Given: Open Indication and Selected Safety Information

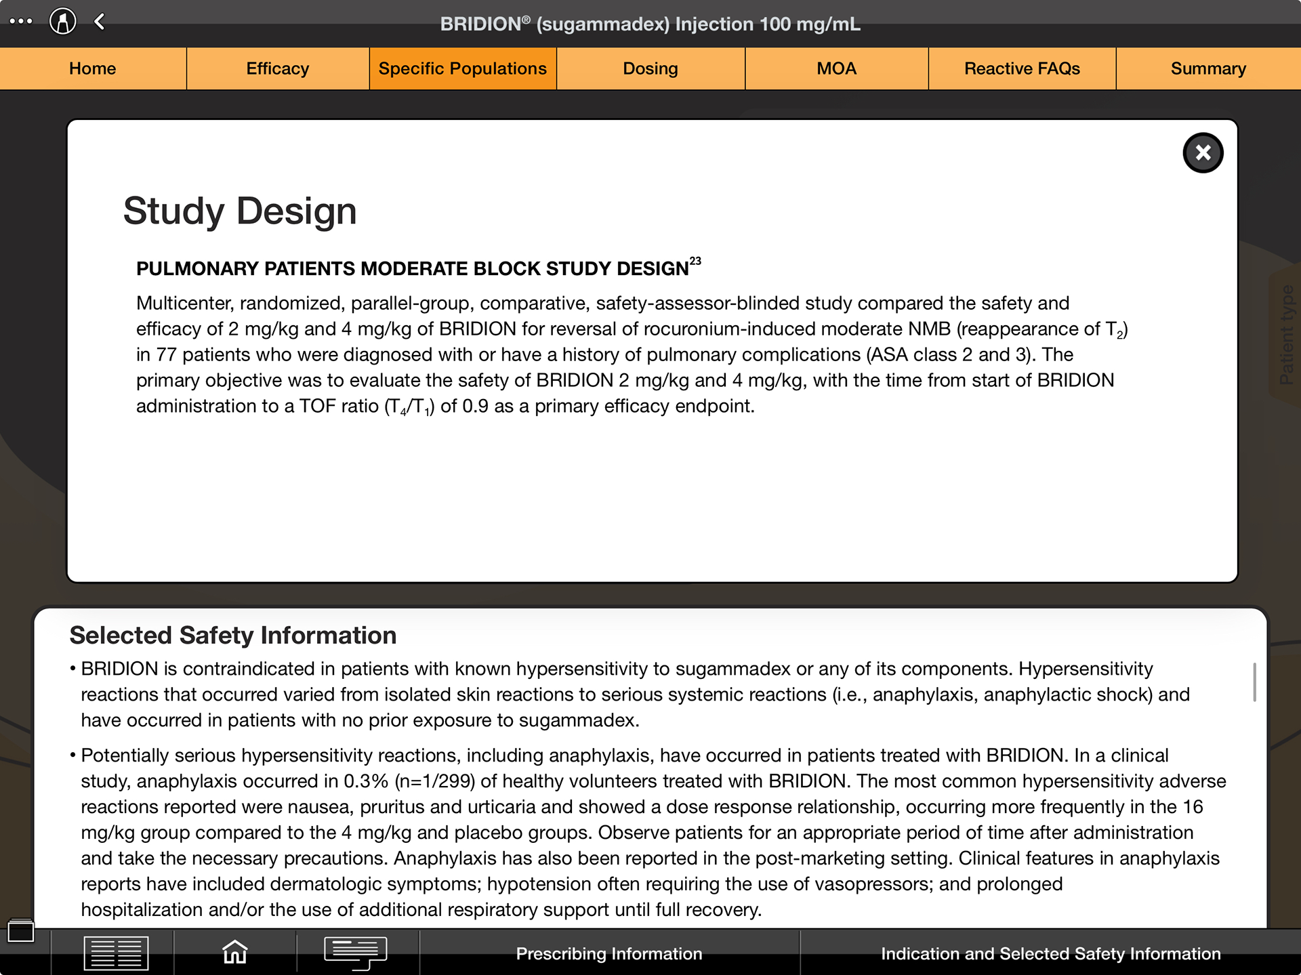Looking at the screenshot, I should (1050, 953).
